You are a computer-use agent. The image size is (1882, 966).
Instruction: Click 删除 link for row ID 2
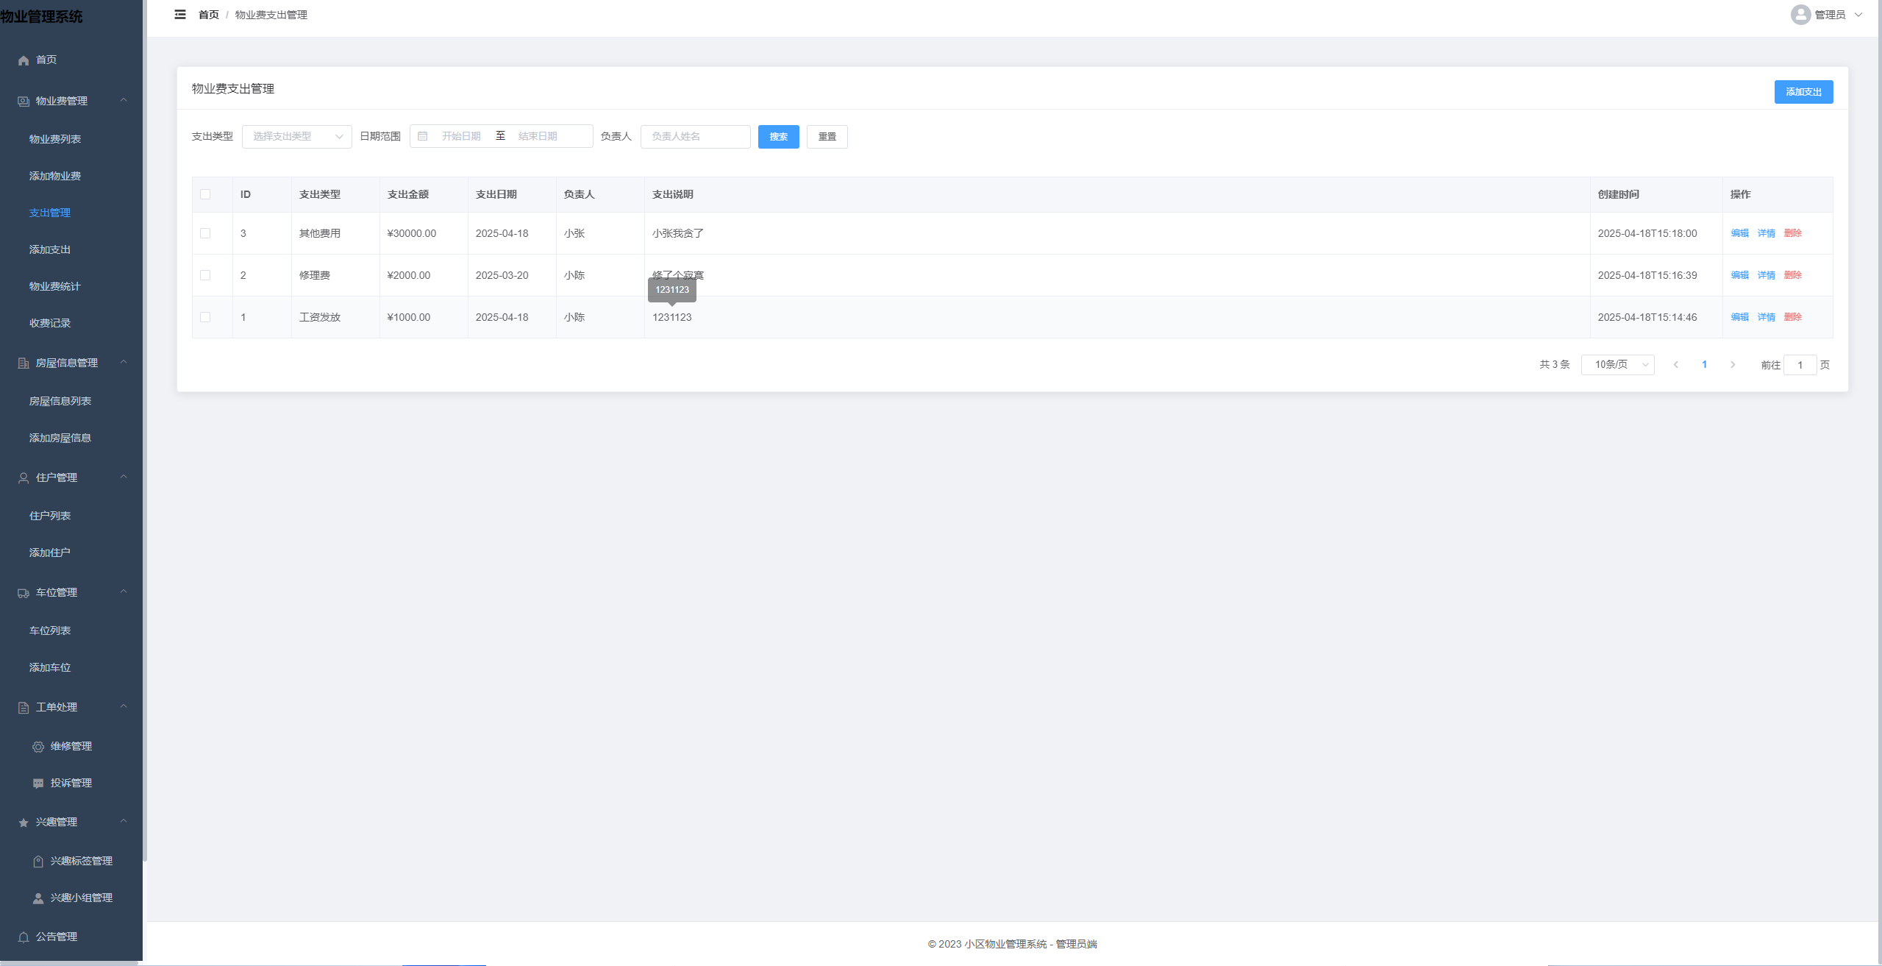click(x=1792, y=276)
